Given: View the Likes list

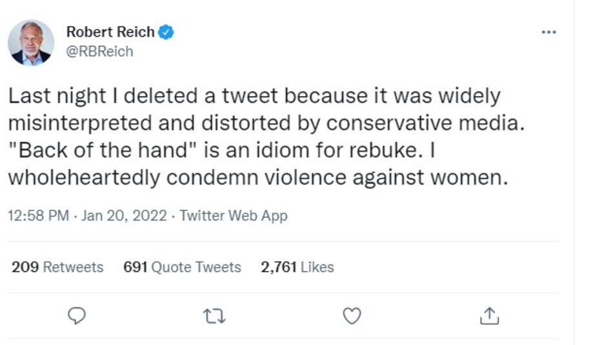Looking at the screenshot, I should tap(317, 267).
